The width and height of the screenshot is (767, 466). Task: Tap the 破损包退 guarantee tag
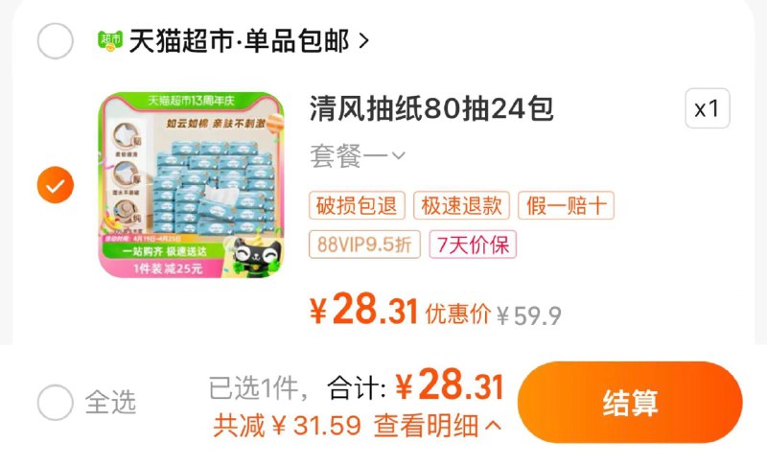(x=357, y=205)
